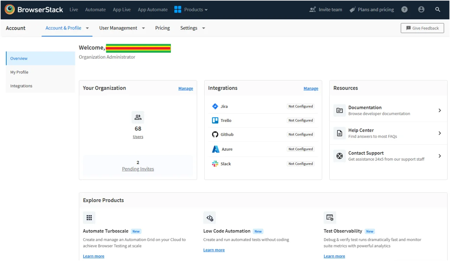
Task: Click the Invite team label
Action: (330, 9)
